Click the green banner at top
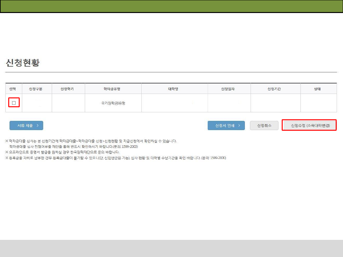 pyautogui.click(x=171, y=6)
